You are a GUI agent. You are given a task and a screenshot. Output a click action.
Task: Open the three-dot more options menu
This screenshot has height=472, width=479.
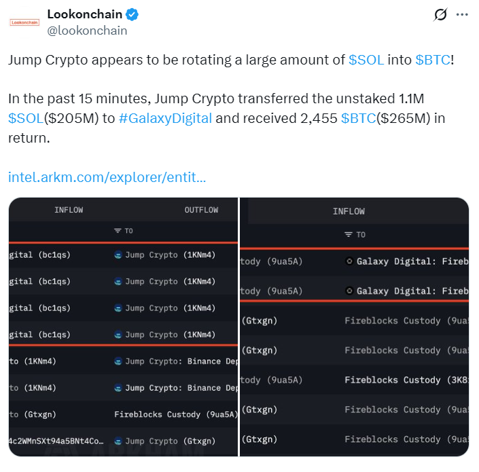click(x=462, y=14)
